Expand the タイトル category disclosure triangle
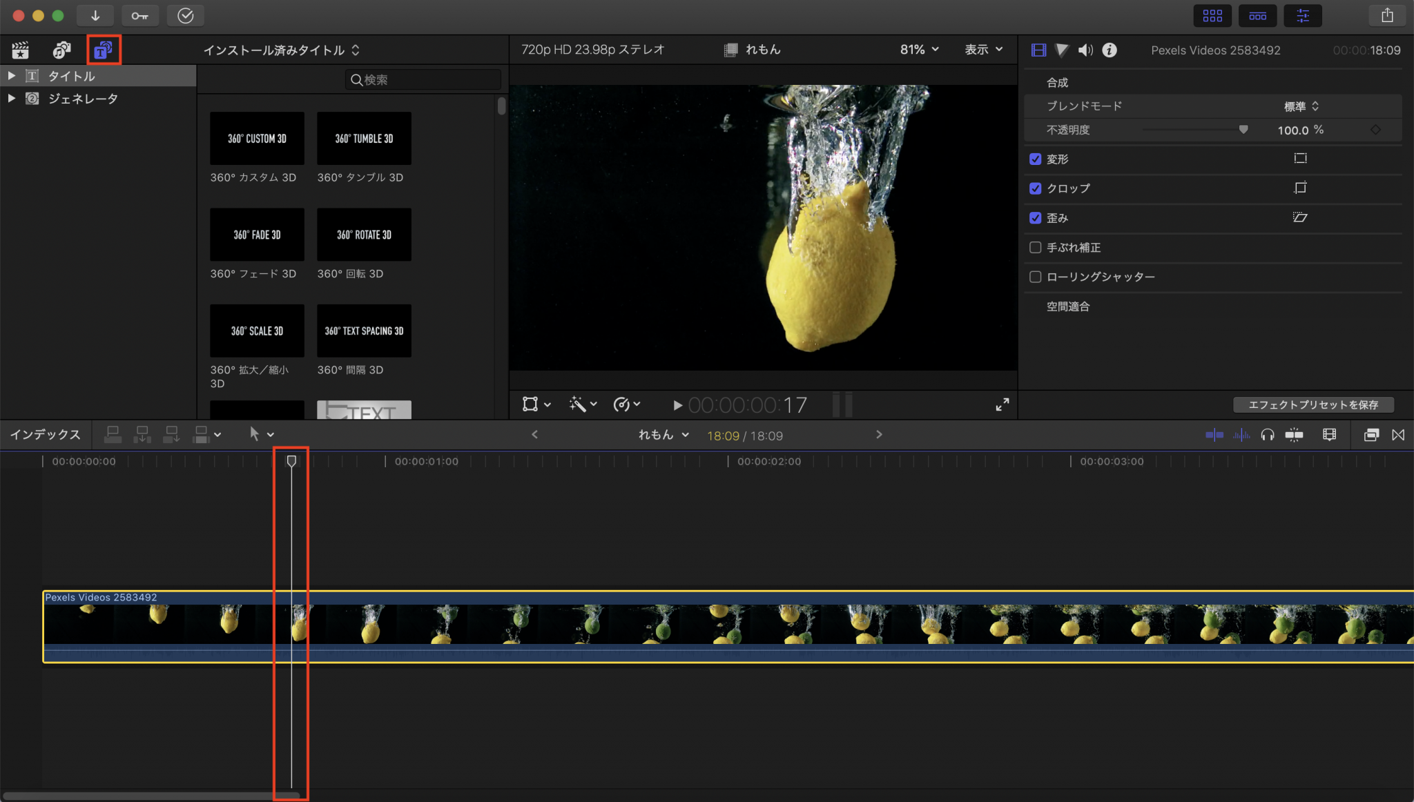Image resolution: width=1414 pixels, height=802 pixels. coord(12,75)
